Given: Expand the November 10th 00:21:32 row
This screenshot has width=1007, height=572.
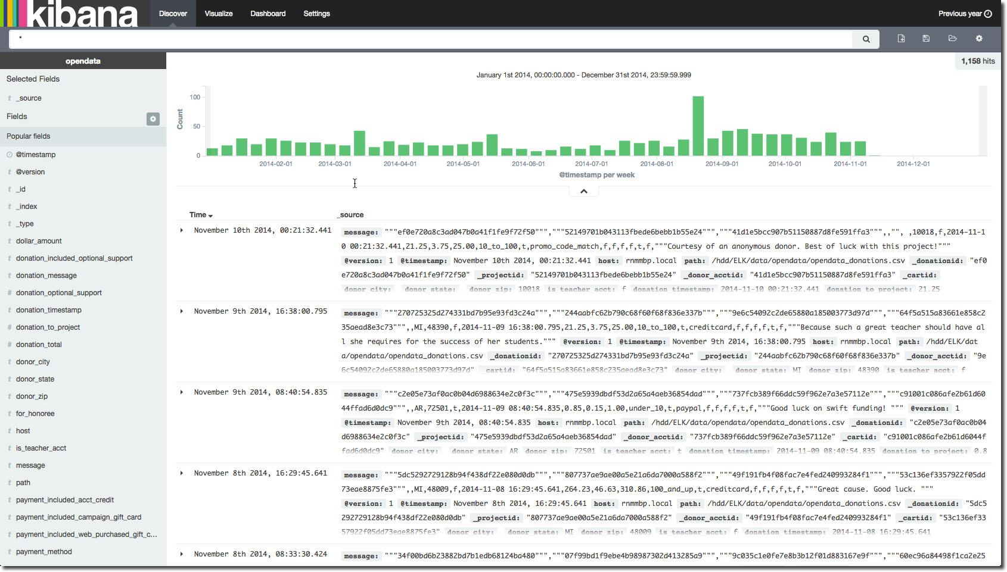Looking at the screenshot, I should click(x=182, y=230).
